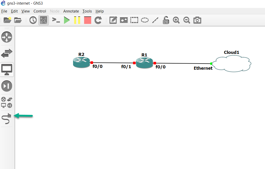The image size is (265, 169).
Task: Stop all nodes with red square button
Action: [88, 20]
